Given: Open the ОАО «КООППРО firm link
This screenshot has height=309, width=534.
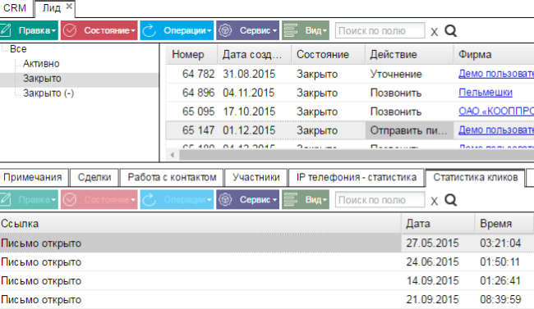Looking at the screenshot, I should pos(496,111).
